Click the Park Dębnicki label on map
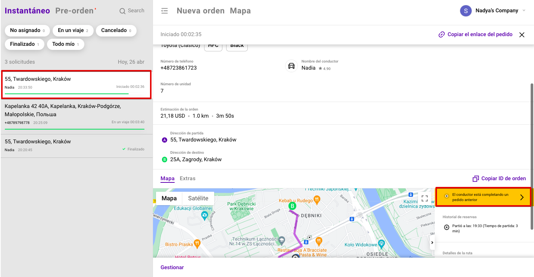The image size is (534, 277). coord(242,206)
